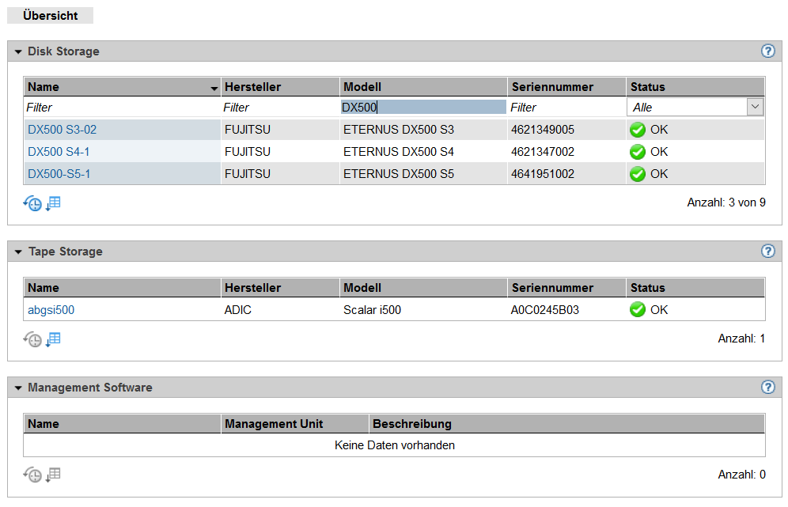This screenshot has width=788, height=507.
Task: Sort by Beschreibung column
Action: 567,424
